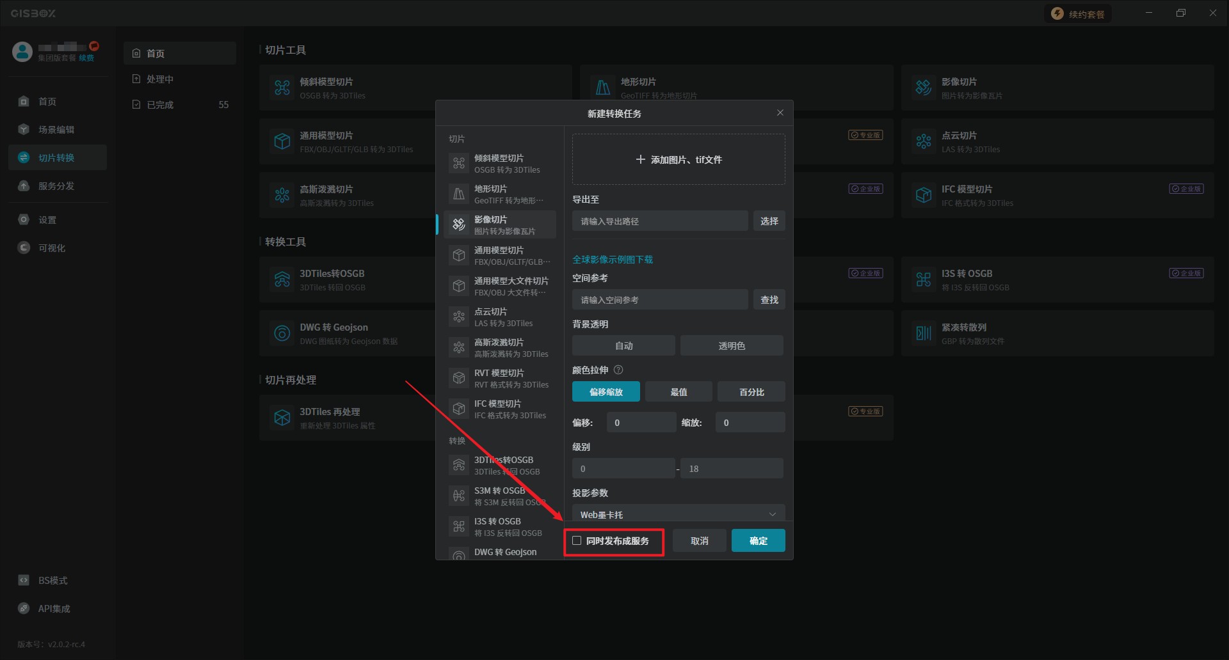Viewport: 1229px width, 660px height.
Task: Click the user avatar icon
Action: click(x=22, y=52)
